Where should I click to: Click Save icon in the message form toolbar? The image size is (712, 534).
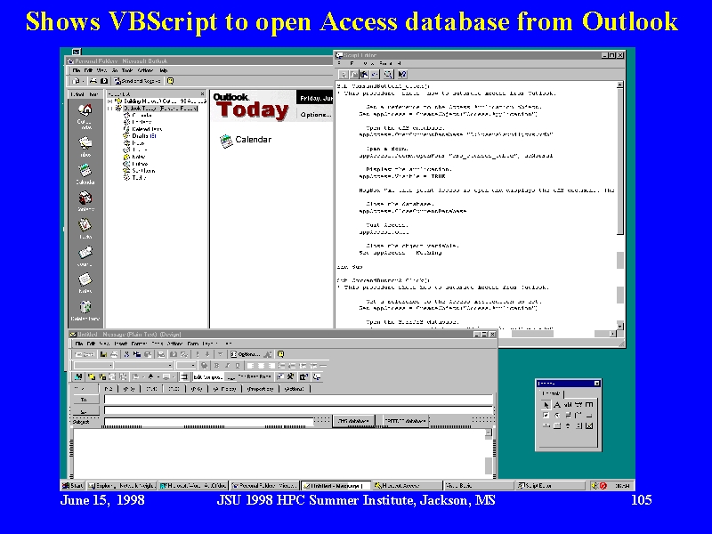tap(103, 354)
